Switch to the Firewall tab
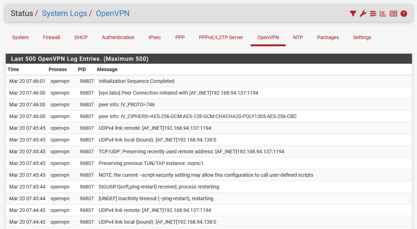The height and width of the screenshot is (229, 417). (x=51, y=37)
